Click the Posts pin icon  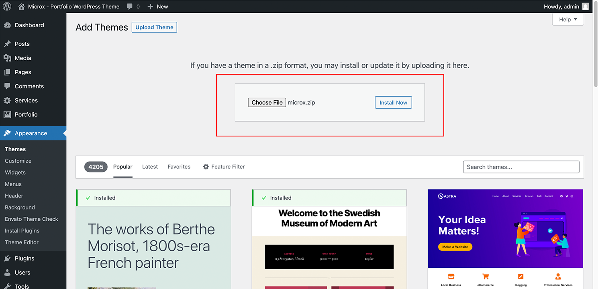7,44
